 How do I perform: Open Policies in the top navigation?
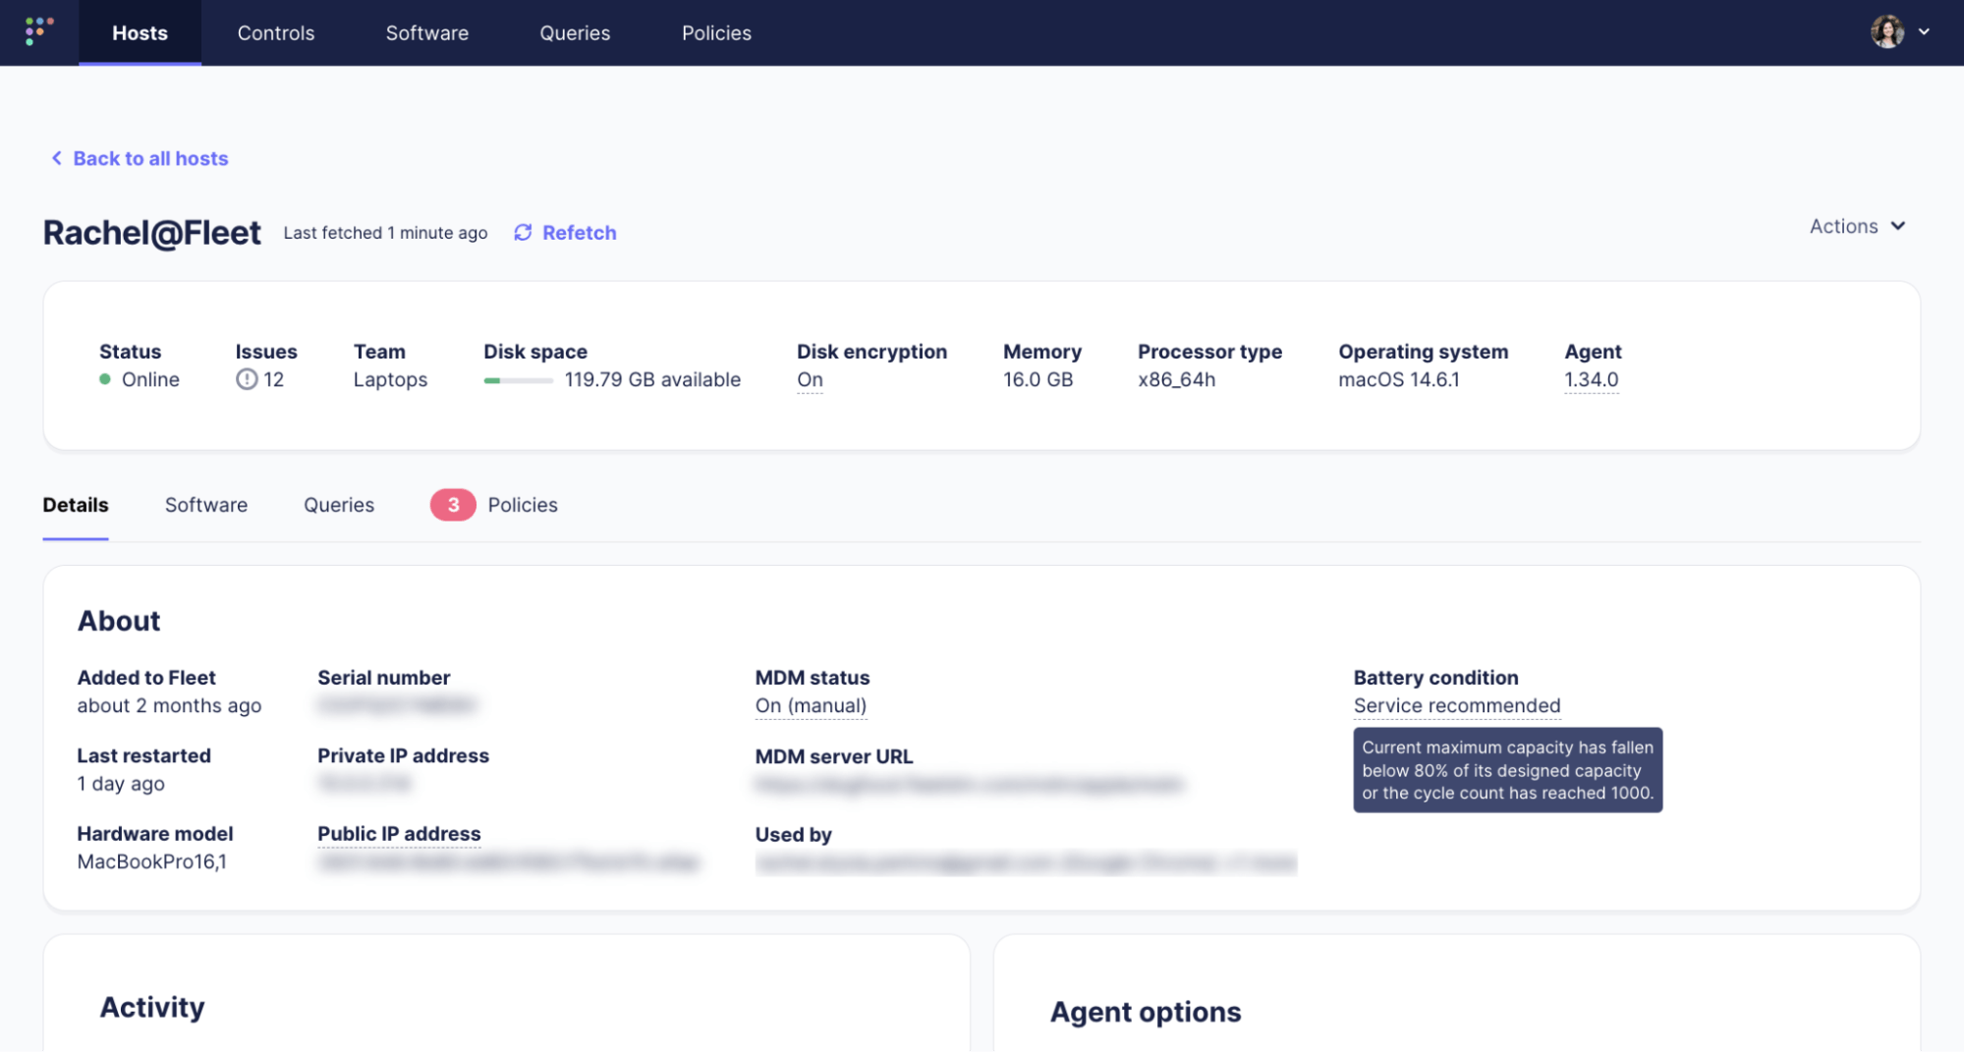click(716, 32)
